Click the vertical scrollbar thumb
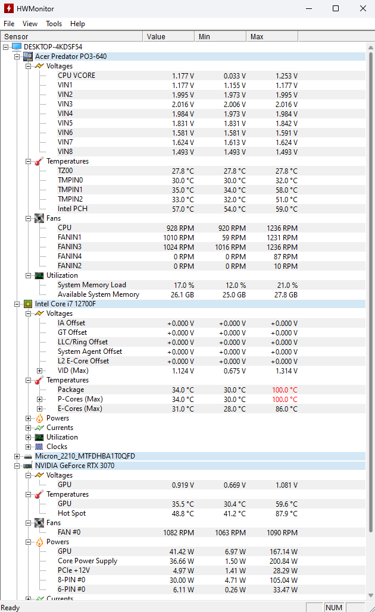 coord(371,293)
